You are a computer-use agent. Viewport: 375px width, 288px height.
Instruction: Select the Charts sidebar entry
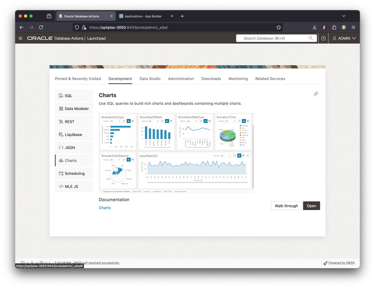tap(74, 161)
